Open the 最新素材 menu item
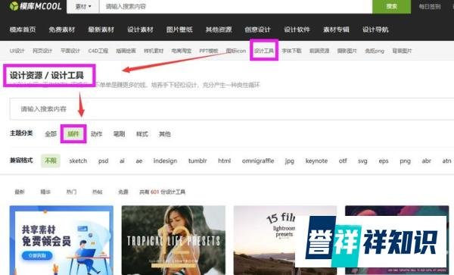 tap(101, 30)
